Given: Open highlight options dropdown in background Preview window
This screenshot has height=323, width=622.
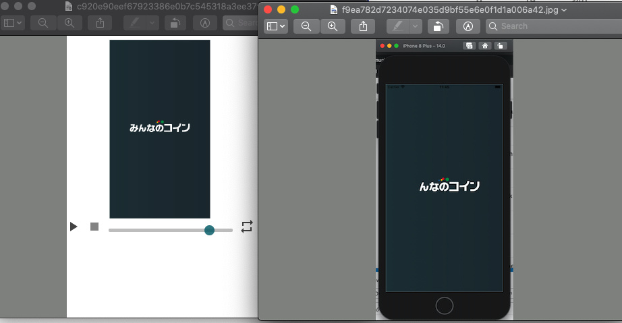Looking at the screenshot, I should tap(152, 23).
